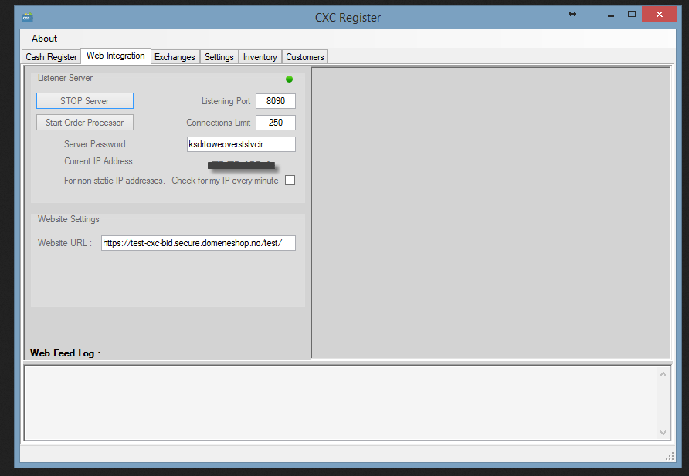
Task: Switch to the Cash Register tab
Action: [x=52, y=57]
